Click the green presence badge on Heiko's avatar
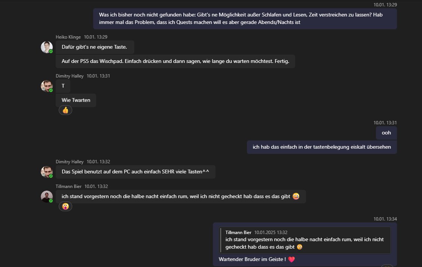 (51, 51)
